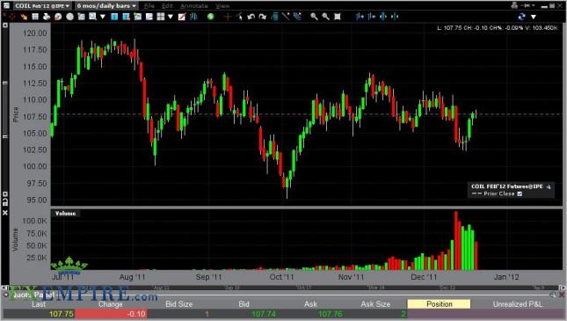Click the blue refresh arrows icon
Image resolution: width=567 pixels, height=321 pixels.
[521, 17]
